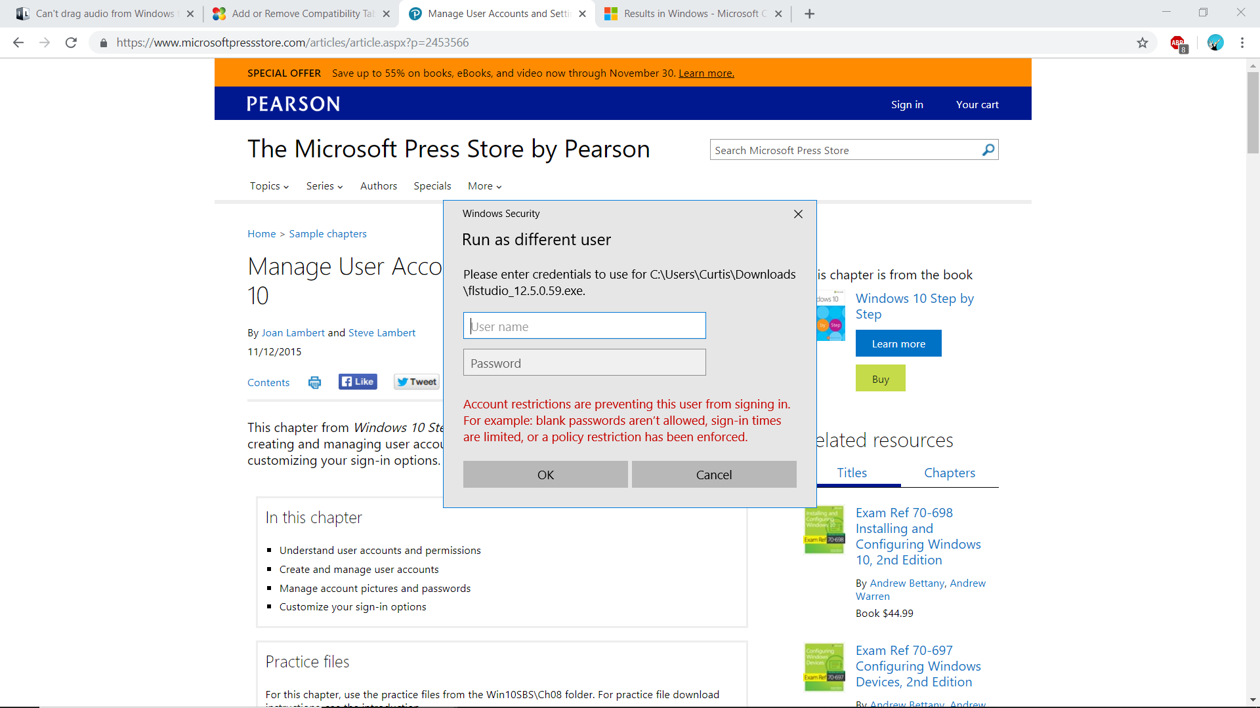Click The Microsoft Press Store by Pearson title
This screenshot has height=708, width=1260.
pos(449,149)
